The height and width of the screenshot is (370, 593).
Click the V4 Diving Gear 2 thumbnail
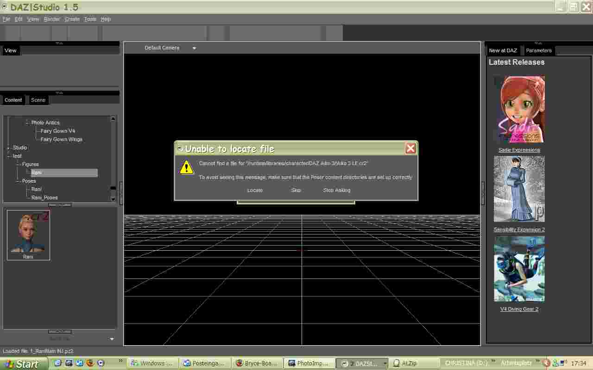[x=519, y=269]
